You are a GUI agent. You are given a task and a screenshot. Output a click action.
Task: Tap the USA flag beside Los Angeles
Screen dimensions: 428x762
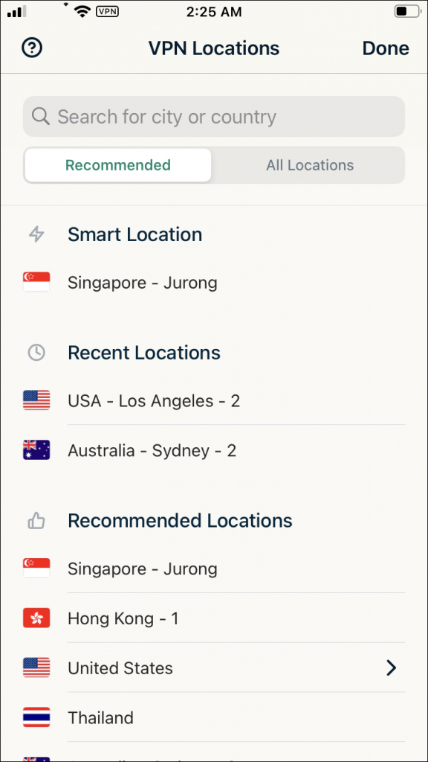pos(36,400)
